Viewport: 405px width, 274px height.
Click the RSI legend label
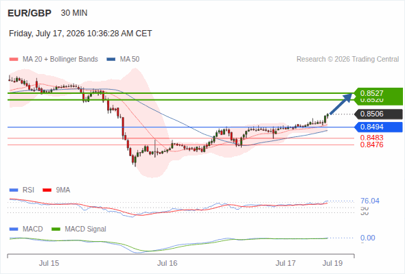click(28, 190)
